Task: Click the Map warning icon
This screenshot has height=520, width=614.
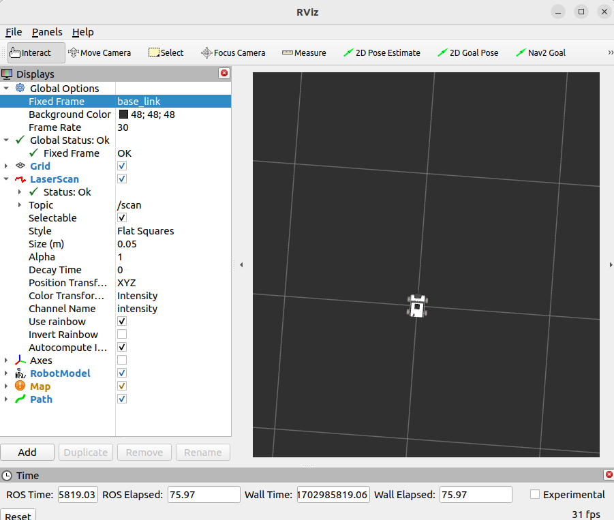Action: click(x=20, y=386)
